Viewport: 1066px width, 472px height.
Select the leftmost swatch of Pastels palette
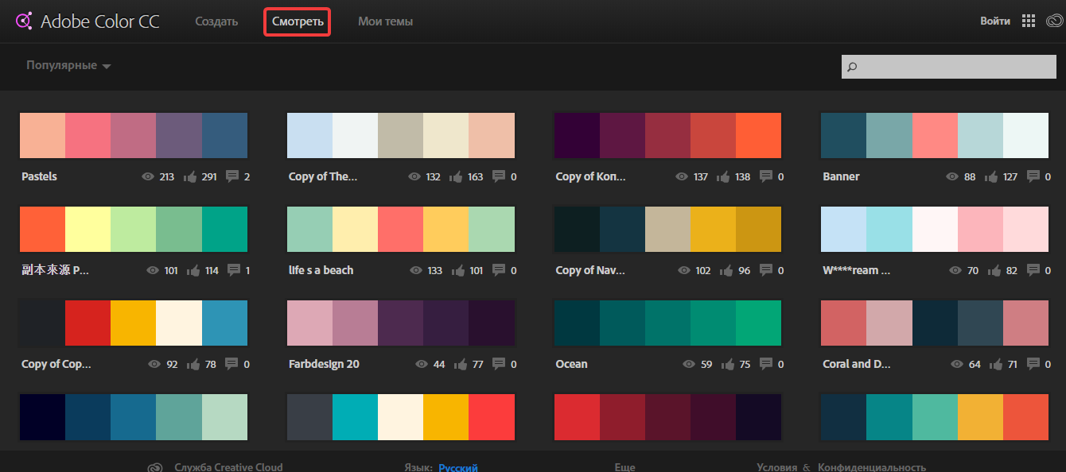[42, 135]
